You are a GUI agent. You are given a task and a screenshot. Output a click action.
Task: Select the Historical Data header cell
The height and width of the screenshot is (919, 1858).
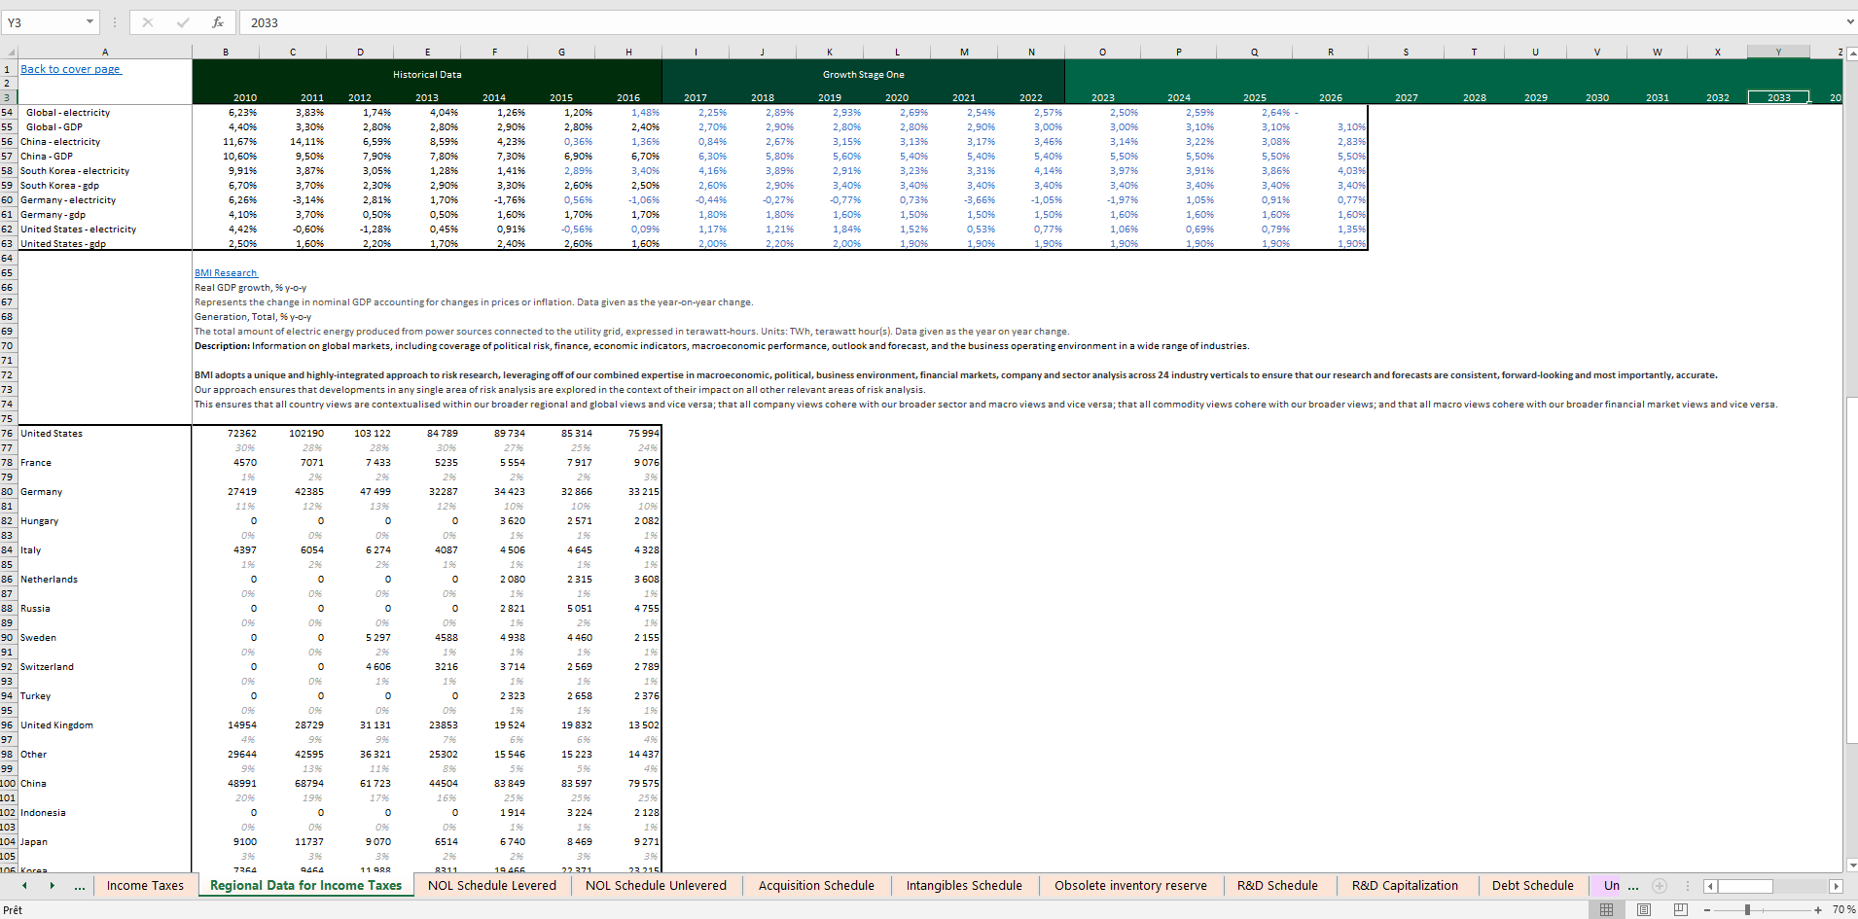(x=427, y=74)
